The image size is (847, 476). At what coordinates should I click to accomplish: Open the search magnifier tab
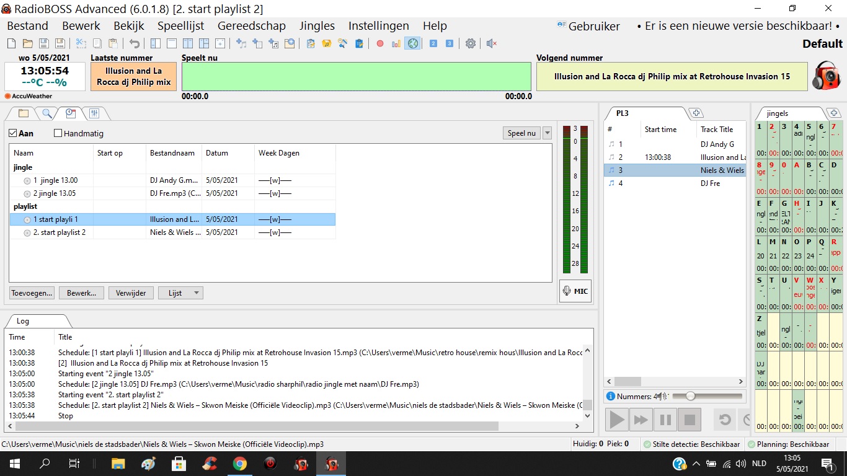point(47,113)
